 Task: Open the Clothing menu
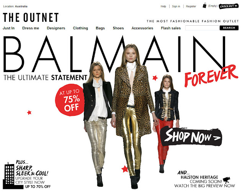(80, 28)
